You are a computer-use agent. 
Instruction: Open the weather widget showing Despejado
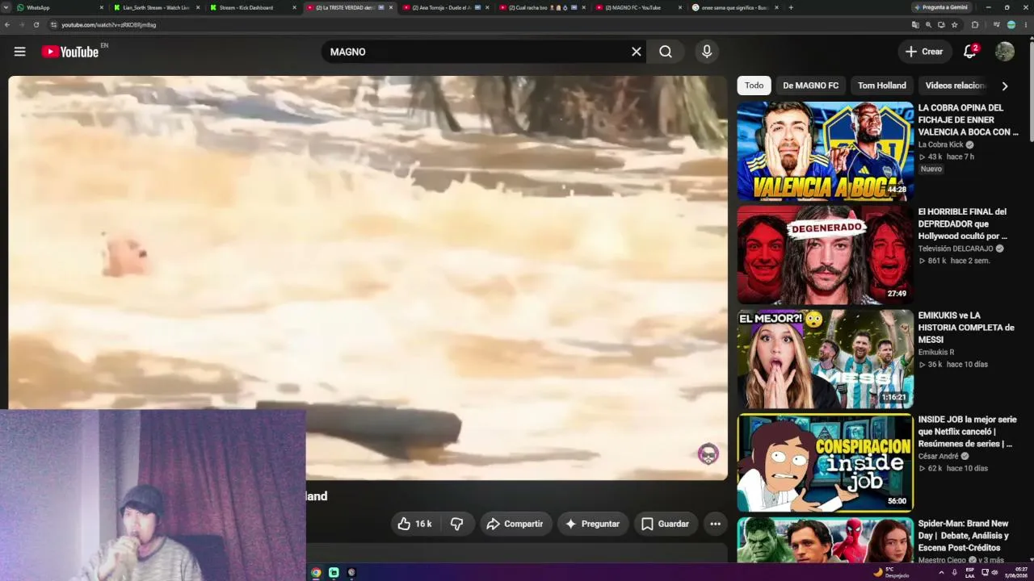pos(891,573)
